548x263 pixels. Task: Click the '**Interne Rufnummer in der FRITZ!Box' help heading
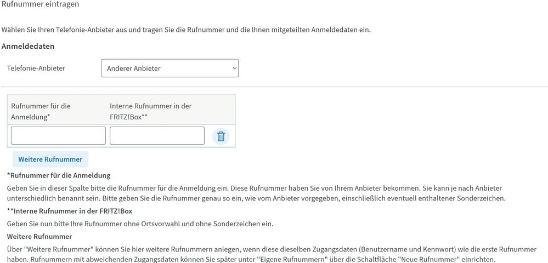(70, 211)
